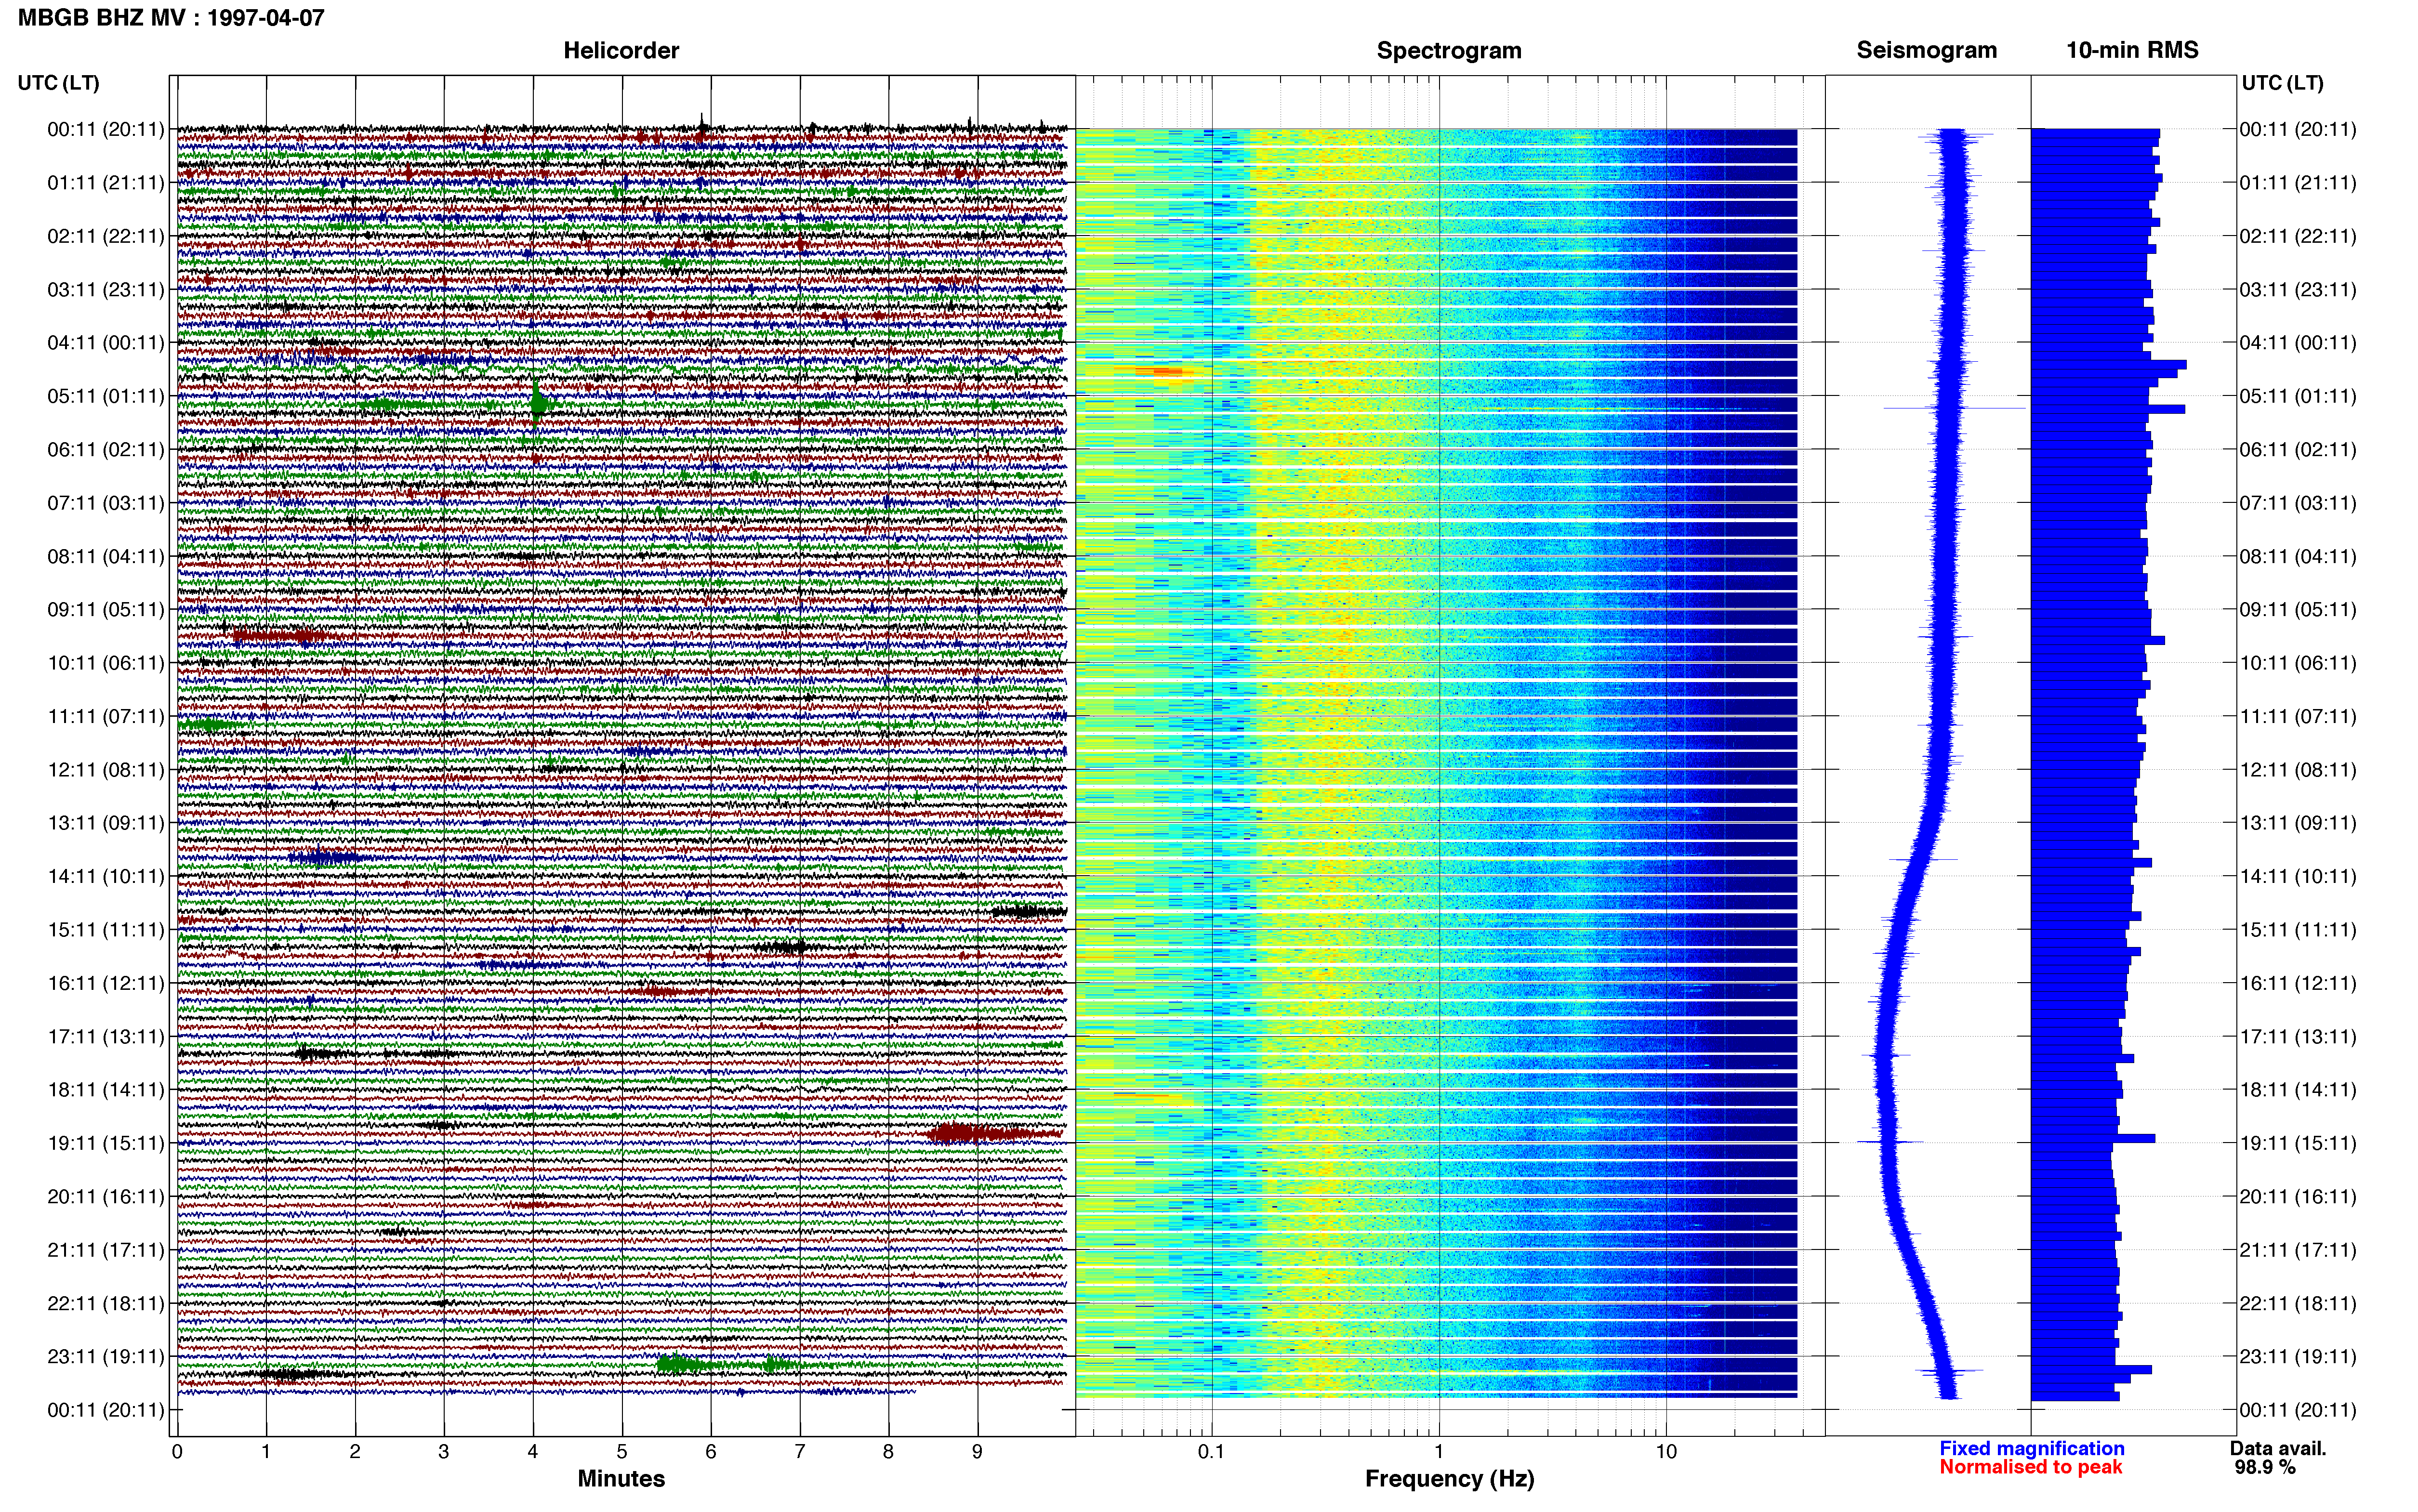
Task: Click left time label '23:11 (19:11)'
Action: coord(106,1357)
